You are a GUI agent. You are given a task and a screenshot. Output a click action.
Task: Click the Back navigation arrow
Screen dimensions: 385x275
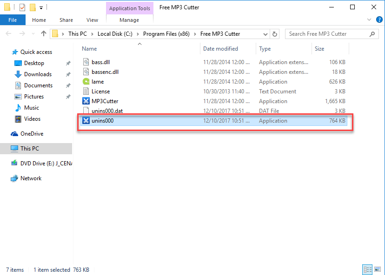(8, 33)
